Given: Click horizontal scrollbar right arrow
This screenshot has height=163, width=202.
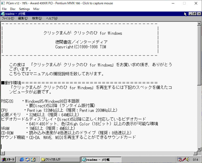Looking at the screenshot, I should (x=195, y=153).
